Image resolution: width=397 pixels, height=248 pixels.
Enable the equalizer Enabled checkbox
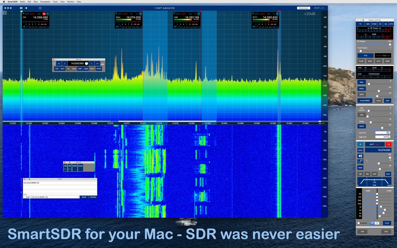pyautogui.click(x=359, y=223)
